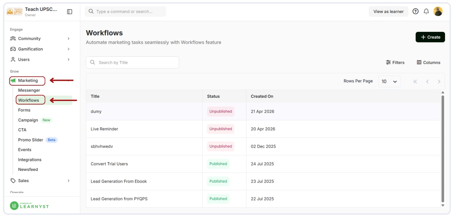Open Campaign in the sidebar

click(28, 120)
